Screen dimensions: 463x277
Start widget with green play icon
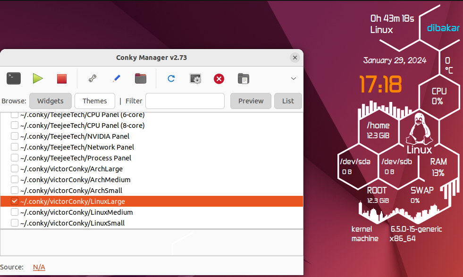[38, 78]
